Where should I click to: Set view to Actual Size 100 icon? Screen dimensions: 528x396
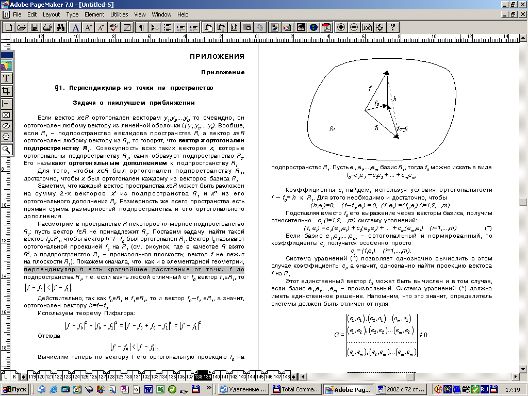point(367,27)
